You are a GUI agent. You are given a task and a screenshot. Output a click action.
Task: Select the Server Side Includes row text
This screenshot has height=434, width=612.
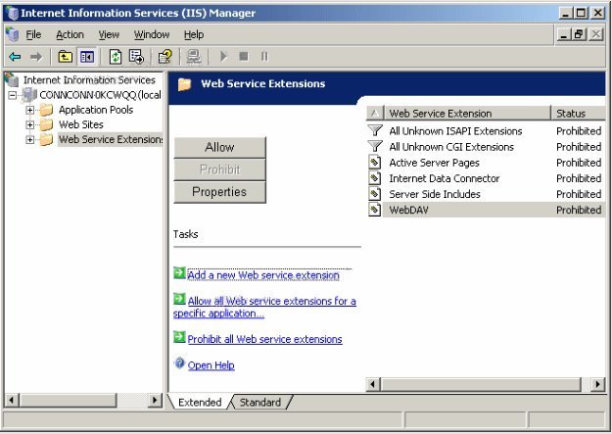(435, 194)
